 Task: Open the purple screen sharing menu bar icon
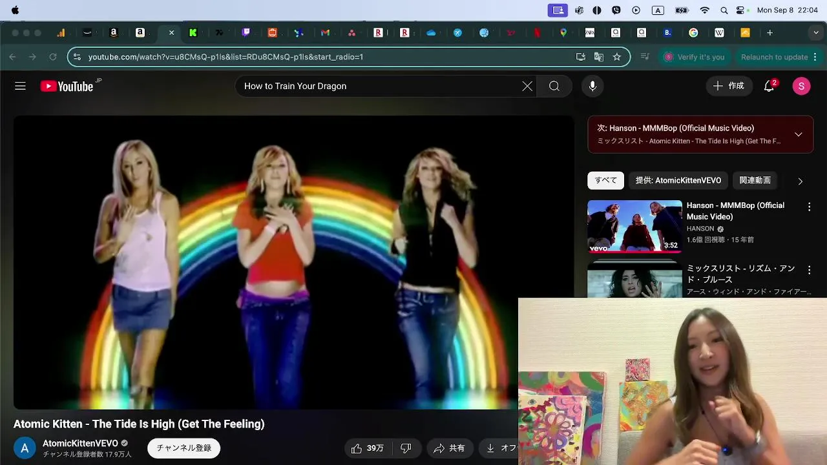coord(558,10)
